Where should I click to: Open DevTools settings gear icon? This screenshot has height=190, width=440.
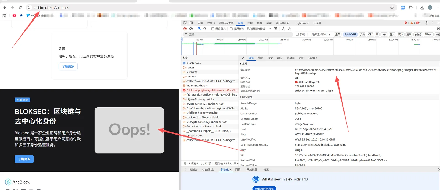[x=427, y=23]
